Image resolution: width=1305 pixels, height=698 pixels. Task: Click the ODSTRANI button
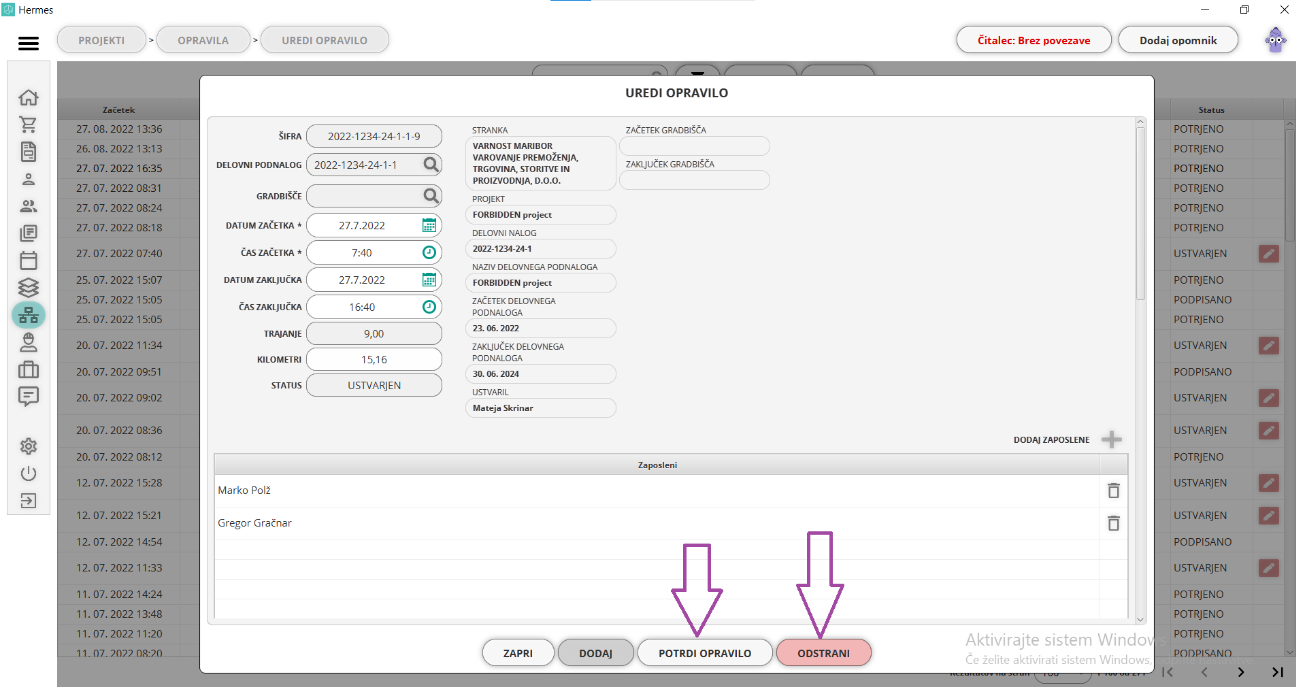click(x=824, y=653)
